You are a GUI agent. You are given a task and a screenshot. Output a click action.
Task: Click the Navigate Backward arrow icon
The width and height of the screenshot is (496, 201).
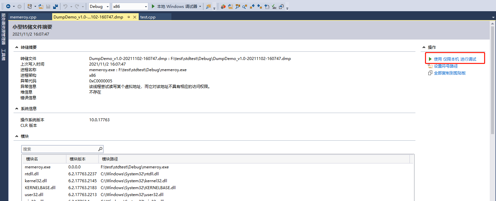(x=8, y=6)
